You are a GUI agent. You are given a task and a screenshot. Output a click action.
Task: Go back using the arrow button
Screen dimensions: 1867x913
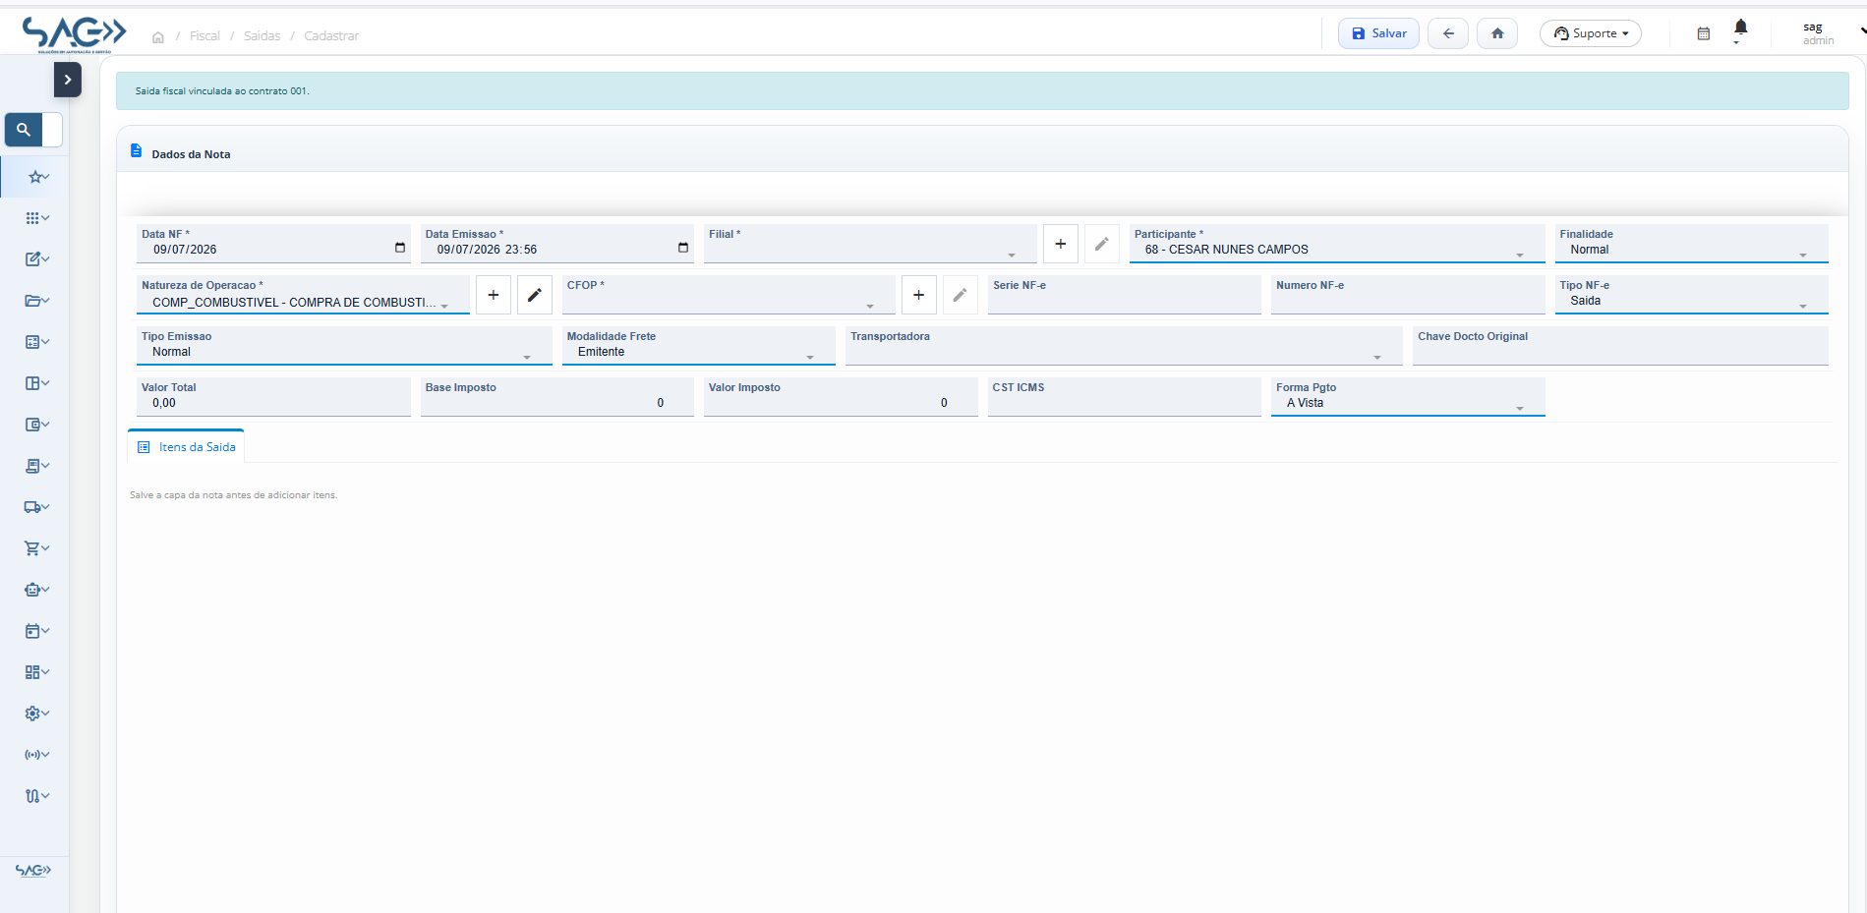point(1448,33)
